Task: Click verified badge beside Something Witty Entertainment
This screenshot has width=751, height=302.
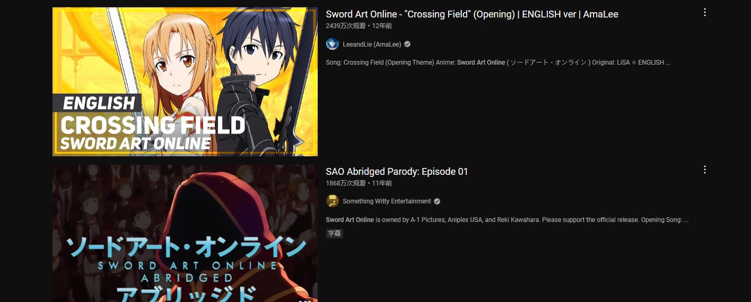Action: [x=437, y=201]
